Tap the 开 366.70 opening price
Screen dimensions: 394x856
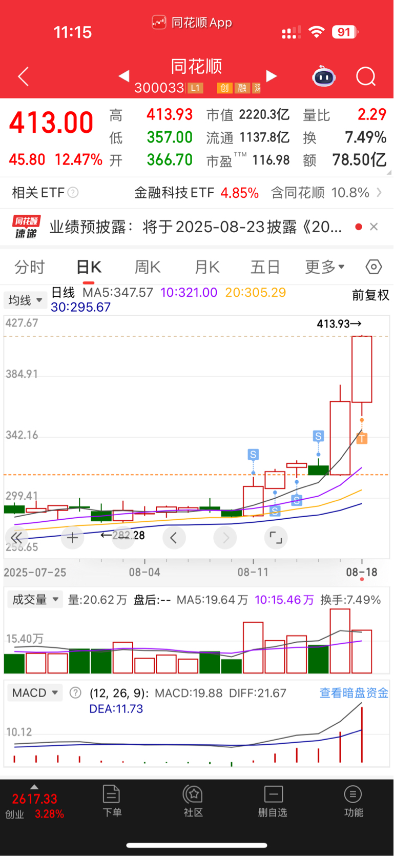coord(152,160)
